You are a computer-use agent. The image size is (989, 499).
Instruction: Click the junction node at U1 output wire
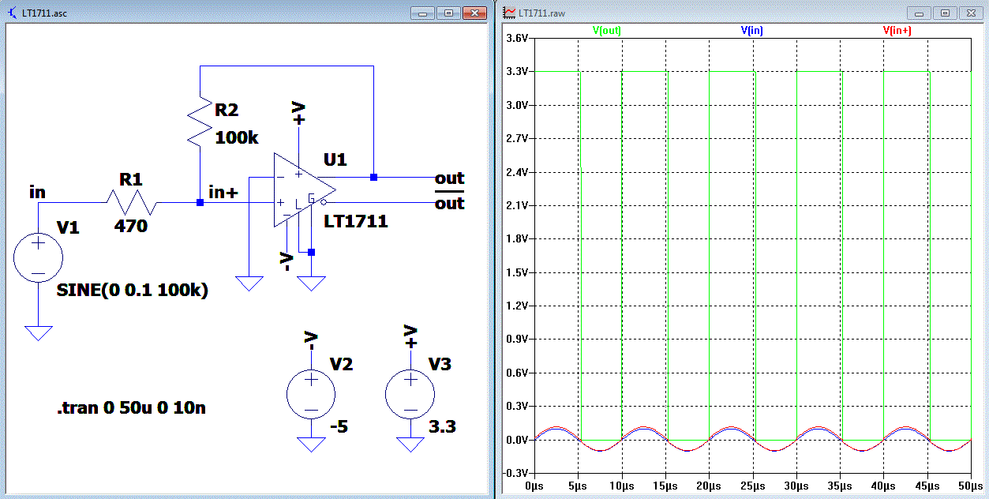click(373, 178)
